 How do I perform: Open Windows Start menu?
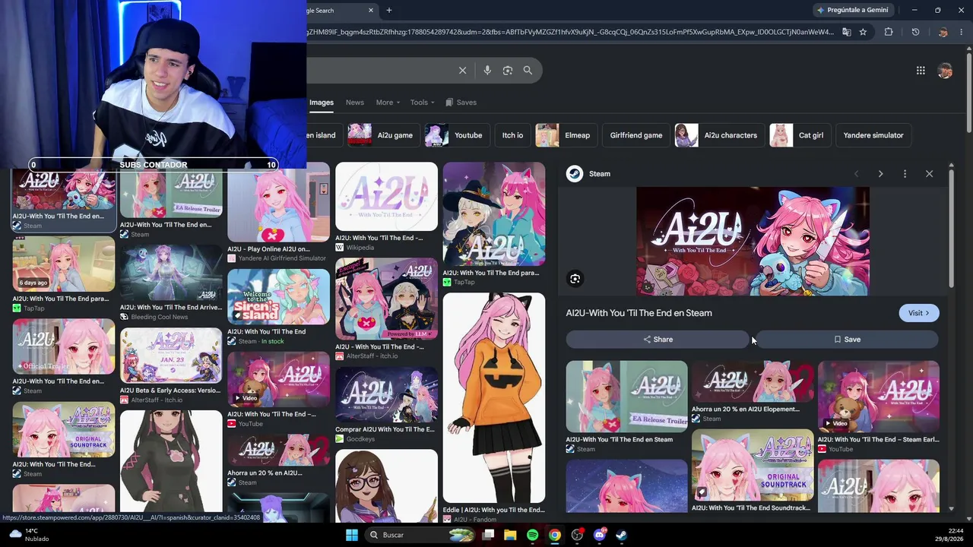coord(352,535)
